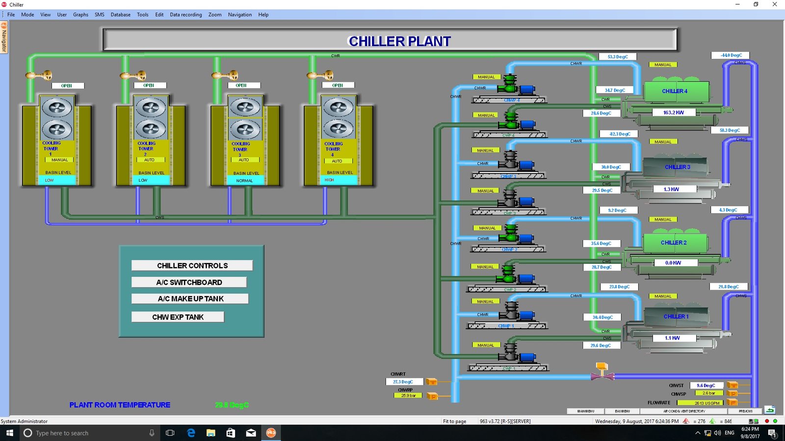
Task: Click the Windows Start button
Action: [10, 433]
